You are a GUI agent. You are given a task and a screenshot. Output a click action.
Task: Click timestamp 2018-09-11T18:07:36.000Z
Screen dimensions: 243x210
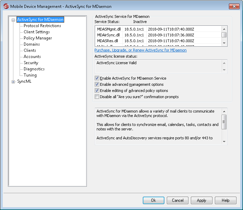[171, 35]
